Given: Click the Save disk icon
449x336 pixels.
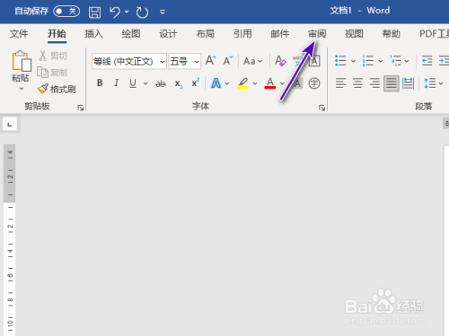Looking at the screenshot, I should coord(94,13).
